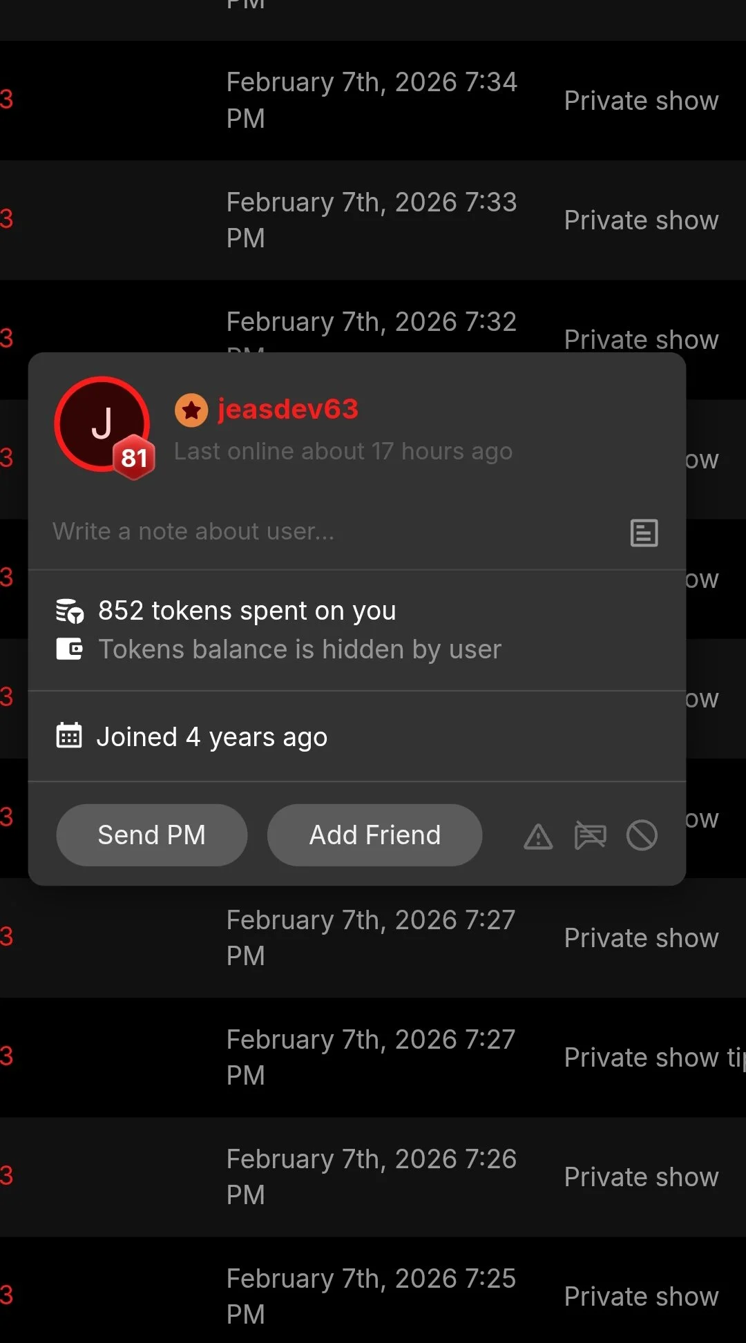Click the '852 tokens spent on you' text
Screen dimensions: 746x1343
[247, 611]
